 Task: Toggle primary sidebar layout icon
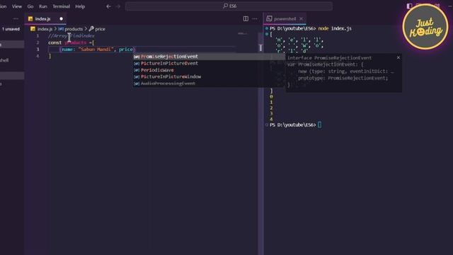[409, 6]
